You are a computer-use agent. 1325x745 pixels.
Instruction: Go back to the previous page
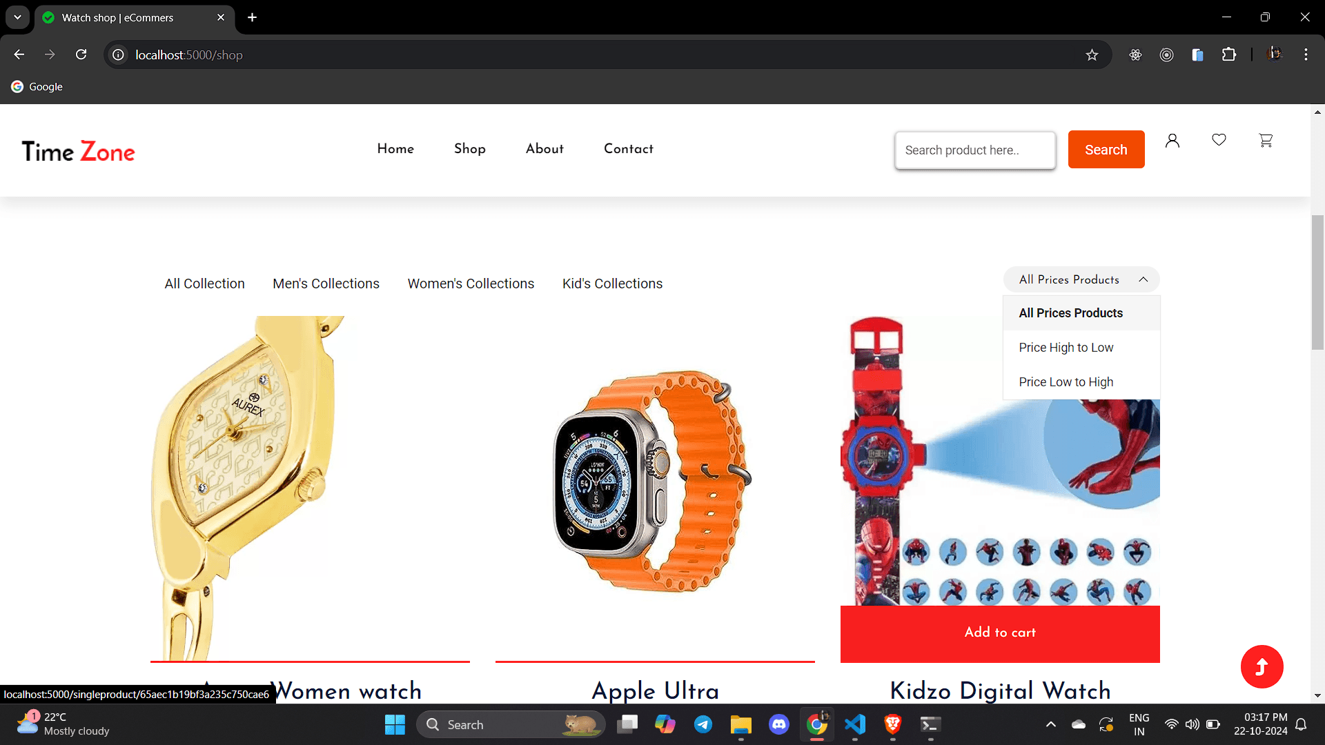pos(19,54)
